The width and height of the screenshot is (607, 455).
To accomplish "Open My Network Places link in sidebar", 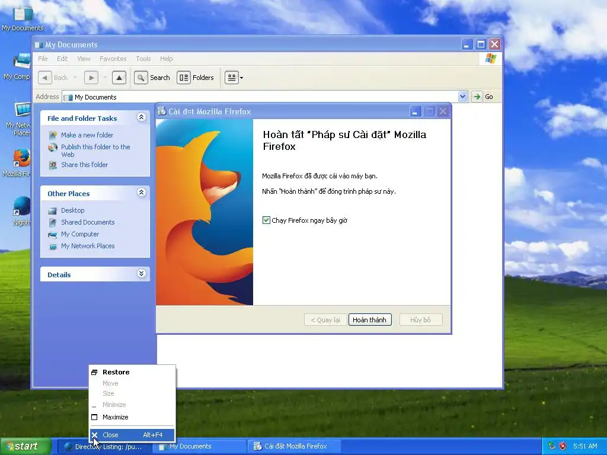I will coord(88,246).
